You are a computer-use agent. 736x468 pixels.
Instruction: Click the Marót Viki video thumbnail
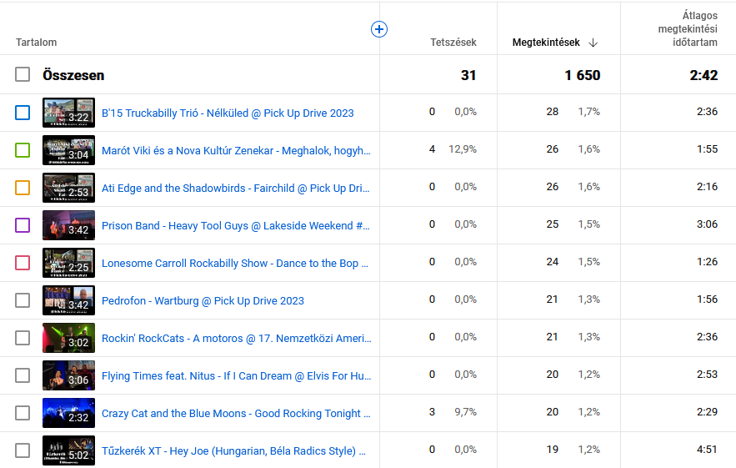tap(68, 150)
